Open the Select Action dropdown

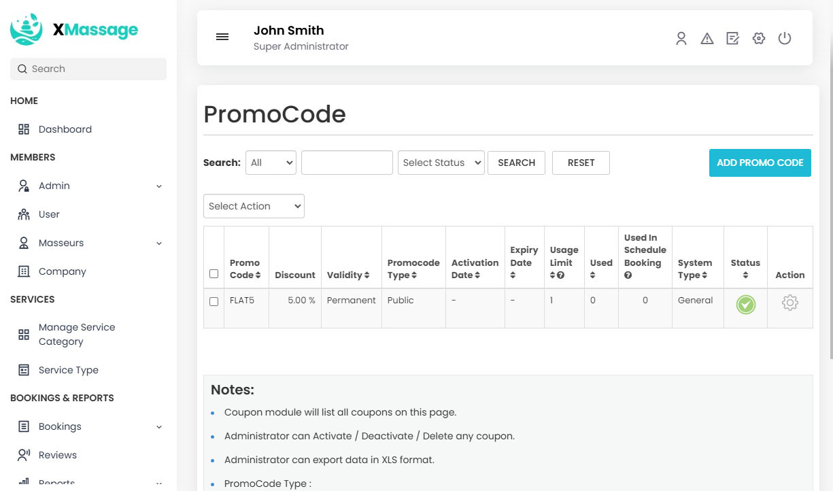point(254,206)
